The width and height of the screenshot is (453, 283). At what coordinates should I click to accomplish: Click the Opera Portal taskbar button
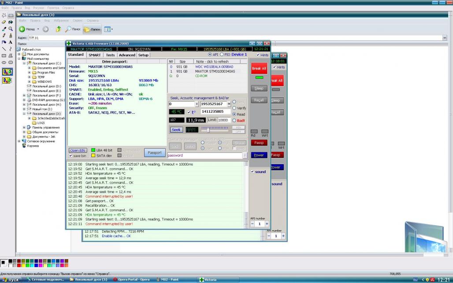tap(132, 279)
